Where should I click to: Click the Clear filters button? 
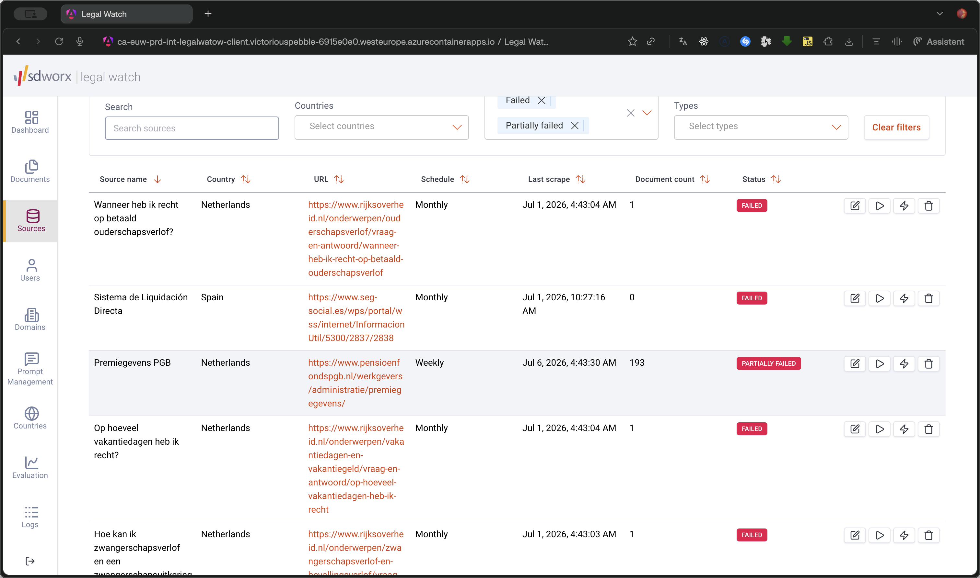pos(896,128)
